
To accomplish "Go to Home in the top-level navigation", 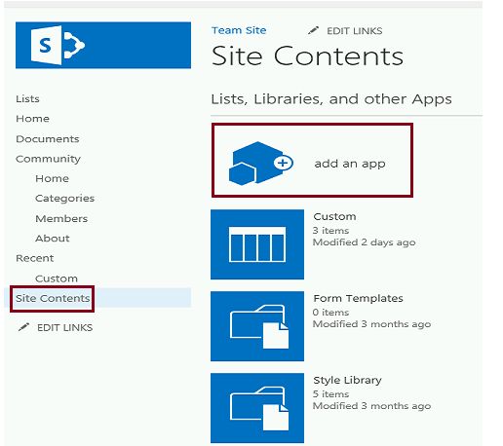I will click(x=32, y=119).
